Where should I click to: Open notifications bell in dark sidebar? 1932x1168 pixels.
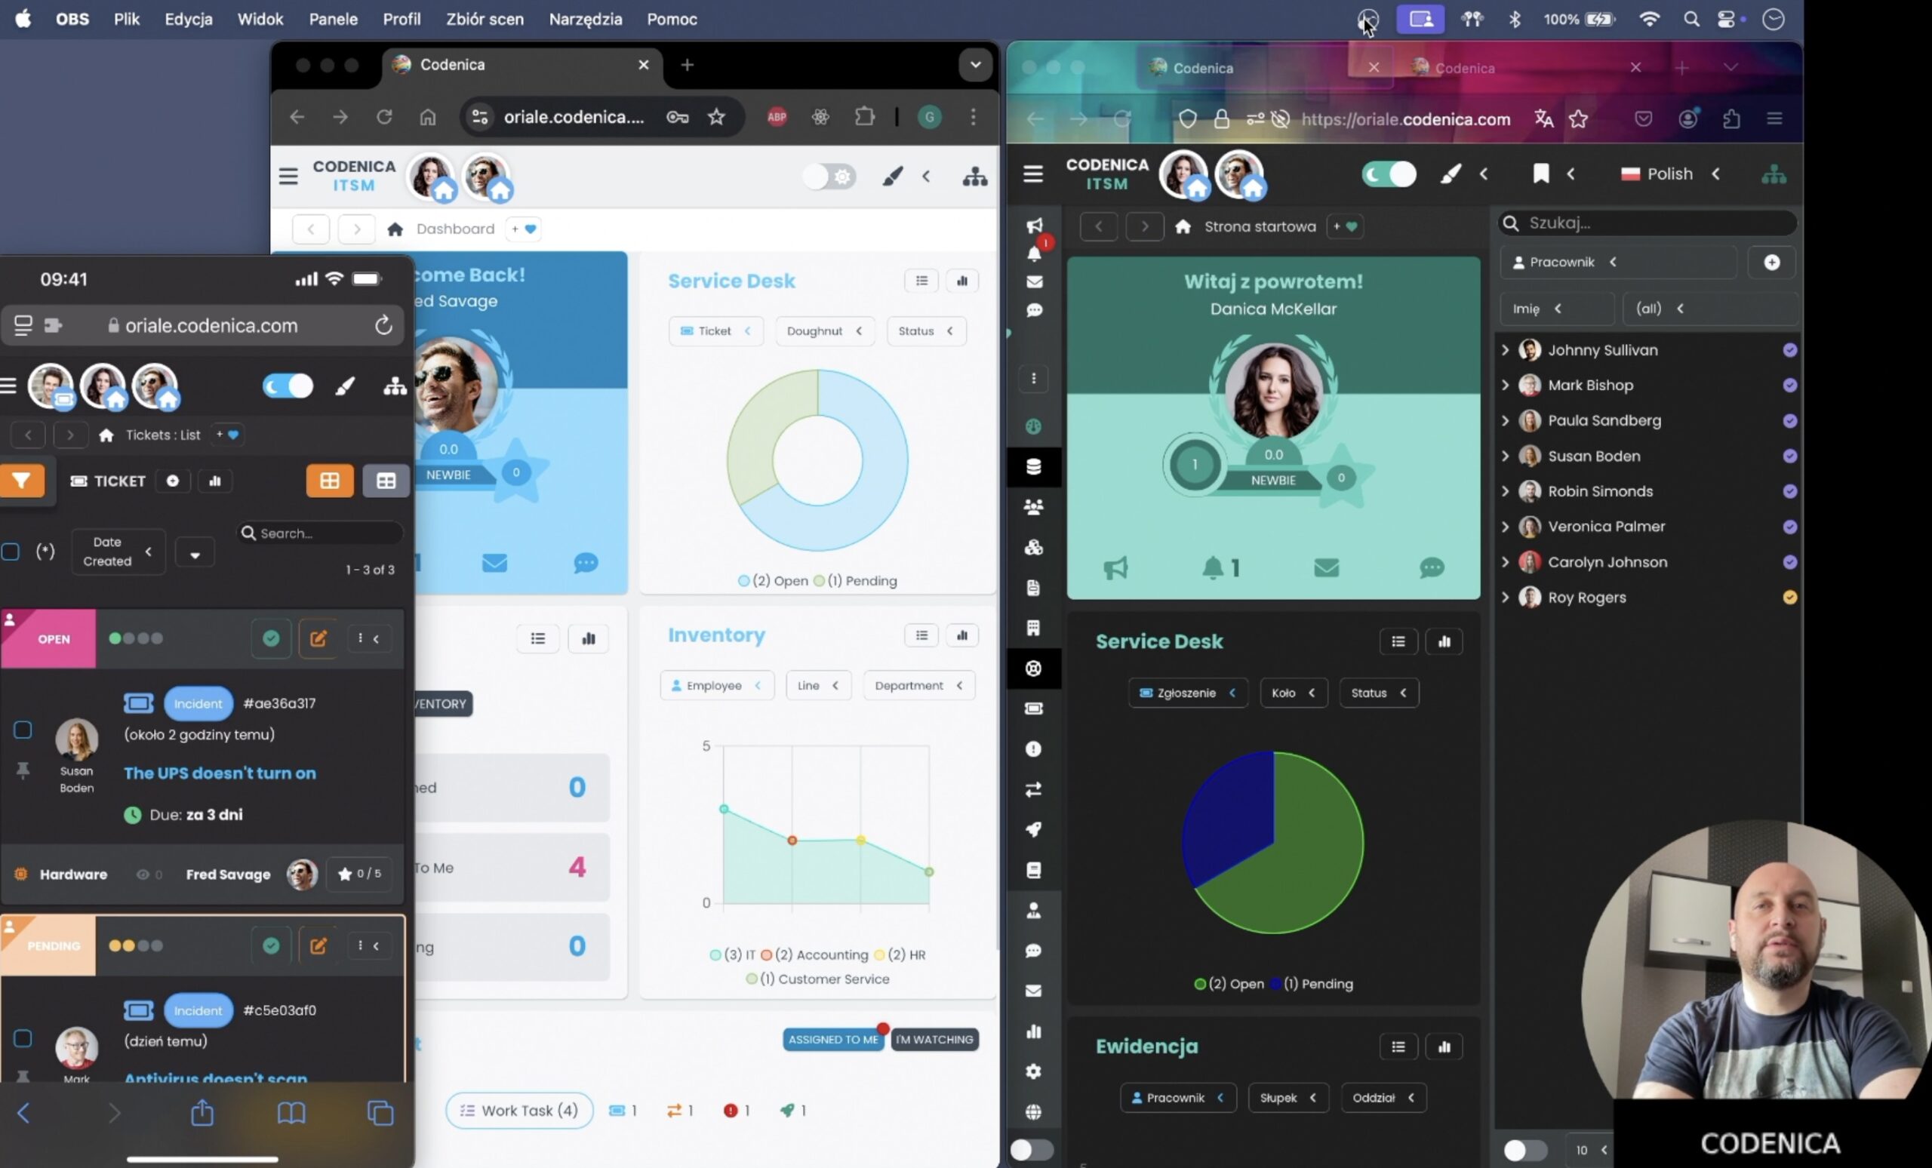pyautogui.click(x=1033, y=254)
